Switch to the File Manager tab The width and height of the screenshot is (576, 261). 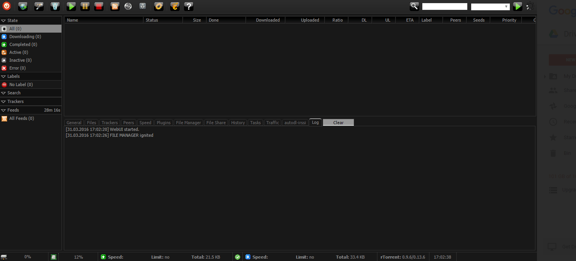point(188,123)
